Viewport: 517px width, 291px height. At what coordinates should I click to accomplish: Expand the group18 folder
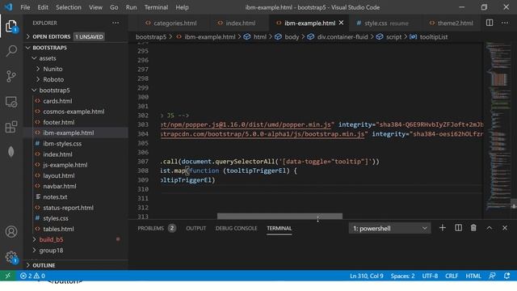pyautogui.click(x=51, y=251)
